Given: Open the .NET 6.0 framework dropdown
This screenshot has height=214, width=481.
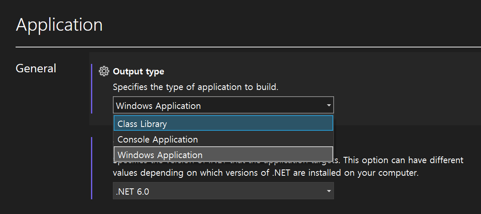Looking at the screenshot, I should coord(223,192).
